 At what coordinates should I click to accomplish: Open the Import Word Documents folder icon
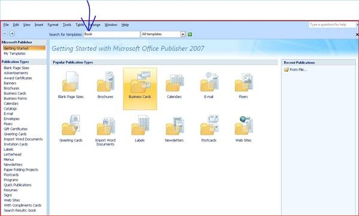point(105,126)
